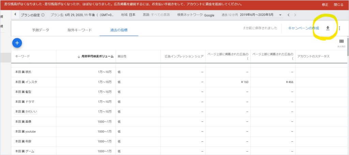Click the 競合性 column header
Screen dimensions: 349x155
(x=122, y=56)
